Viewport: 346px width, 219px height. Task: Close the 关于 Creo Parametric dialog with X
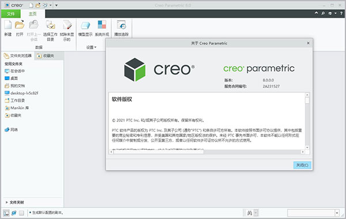tap(309, 43)
